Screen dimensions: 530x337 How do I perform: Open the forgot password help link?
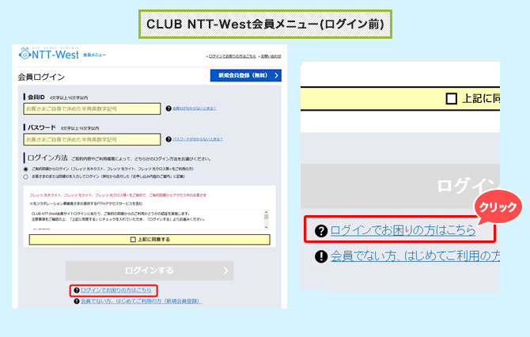click(198, 139)
